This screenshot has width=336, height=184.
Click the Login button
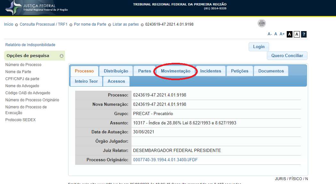pyautogui.click(x=259, y=47)
